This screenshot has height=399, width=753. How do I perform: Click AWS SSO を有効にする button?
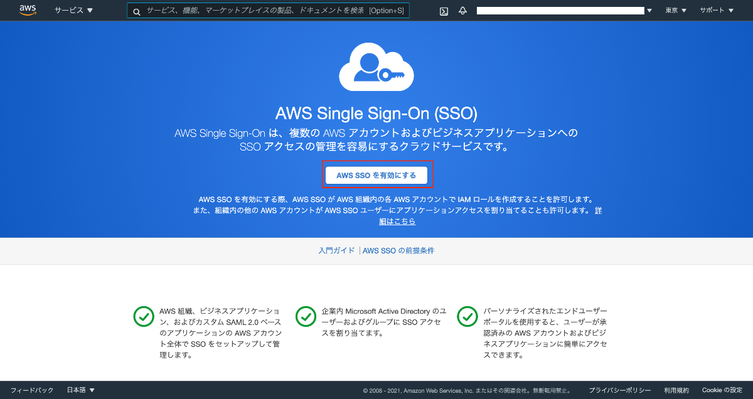tap(376, 176)
